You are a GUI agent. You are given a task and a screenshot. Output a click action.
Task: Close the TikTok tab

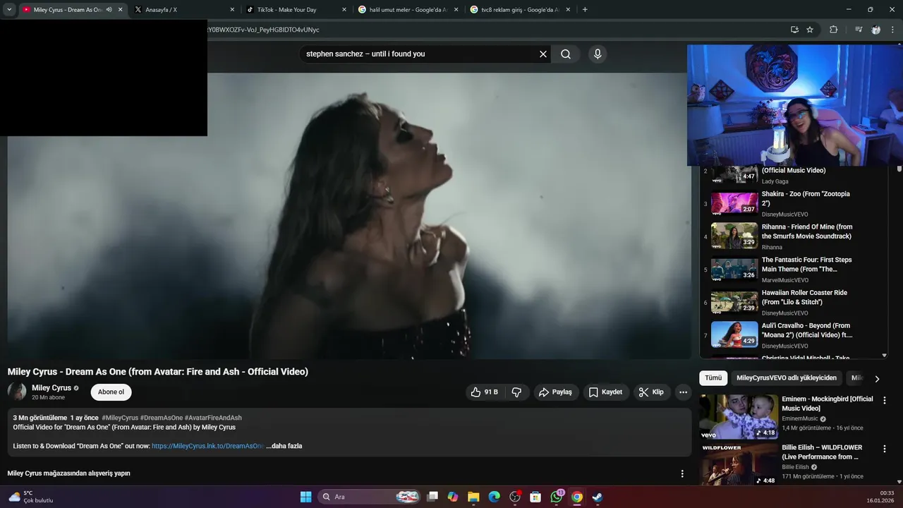pos(344,10)
